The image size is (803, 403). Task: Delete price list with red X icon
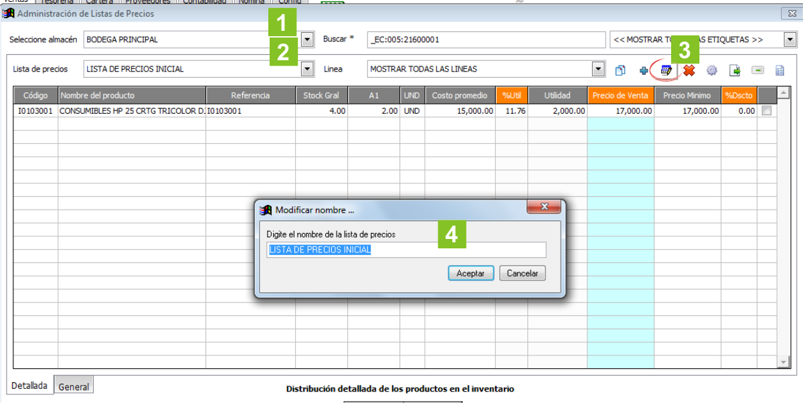689,70
